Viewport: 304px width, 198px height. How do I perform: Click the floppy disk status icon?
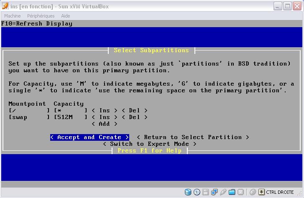206,193
